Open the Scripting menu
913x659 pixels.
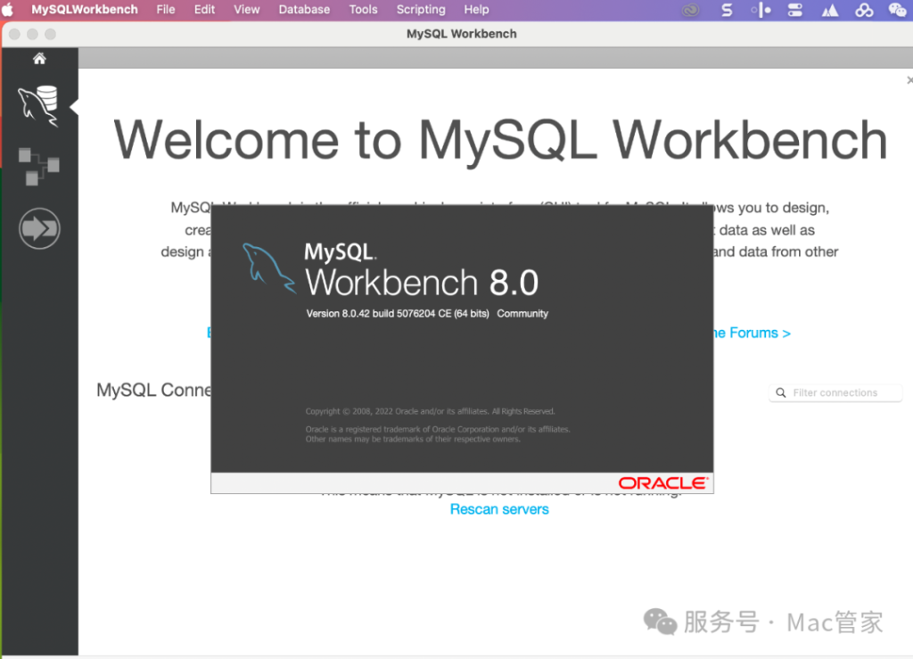coord(421,10)
